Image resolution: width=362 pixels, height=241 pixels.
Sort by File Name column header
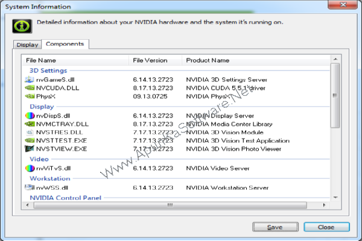(x=75, y=60)
